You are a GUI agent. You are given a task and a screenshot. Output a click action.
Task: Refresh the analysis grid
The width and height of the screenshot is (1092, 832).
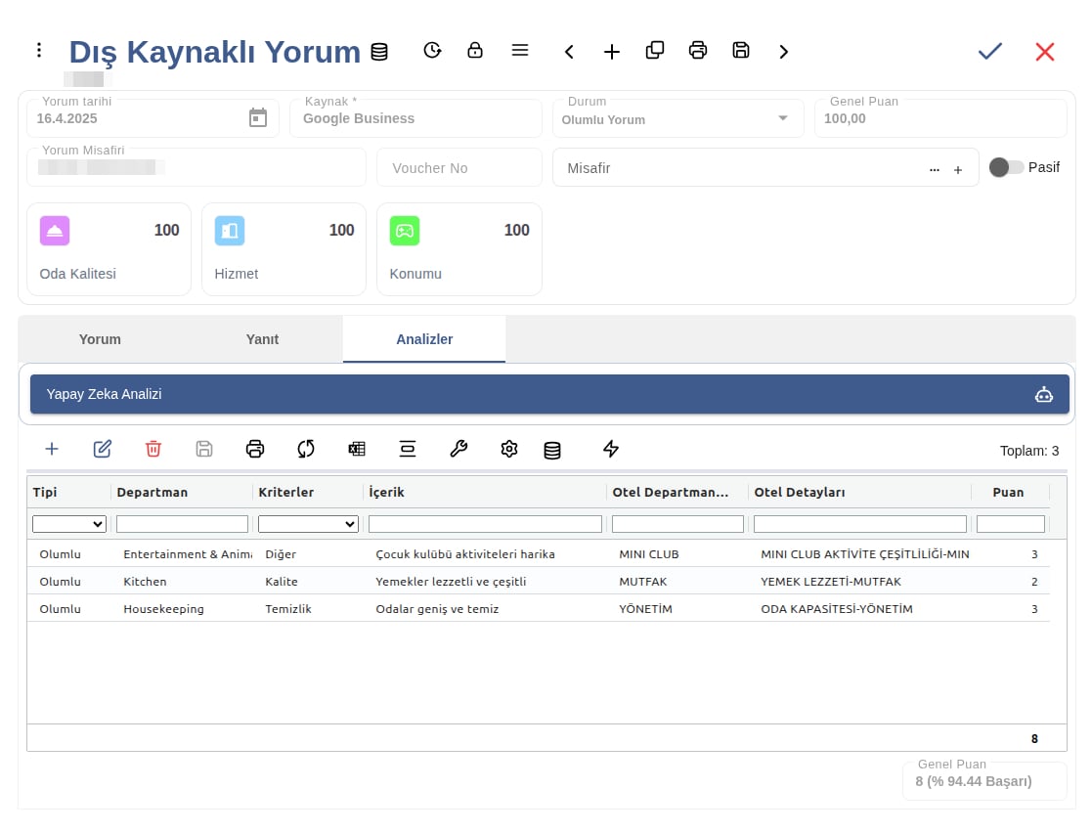click(306, 449)
